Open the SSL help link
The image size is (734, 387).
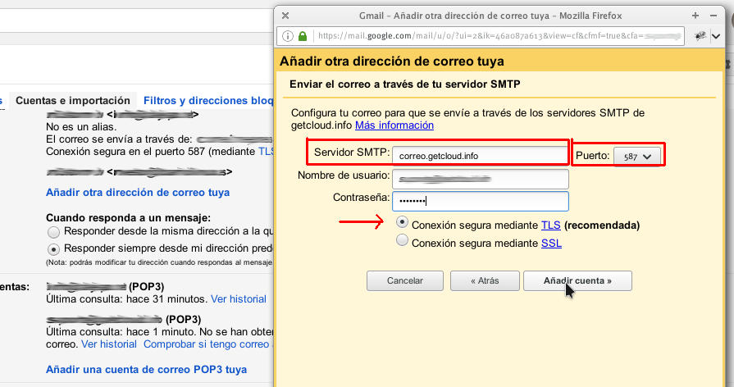coord(551,244)
